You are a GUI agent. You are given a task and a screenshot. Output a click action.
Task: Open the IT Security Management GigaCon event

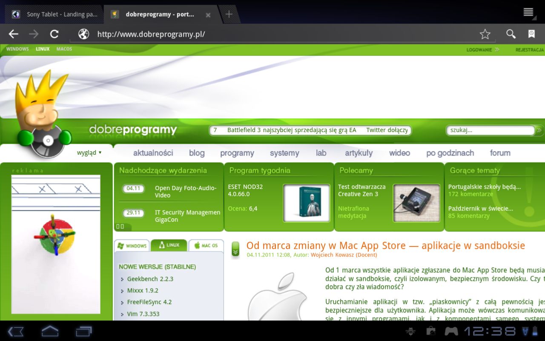click(x=188, y=216)
